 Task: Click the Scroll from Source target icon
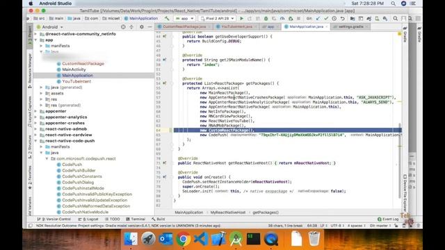123,27
